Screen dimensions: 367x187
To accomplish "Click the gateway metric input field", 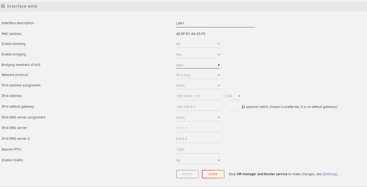I will 232,107.
